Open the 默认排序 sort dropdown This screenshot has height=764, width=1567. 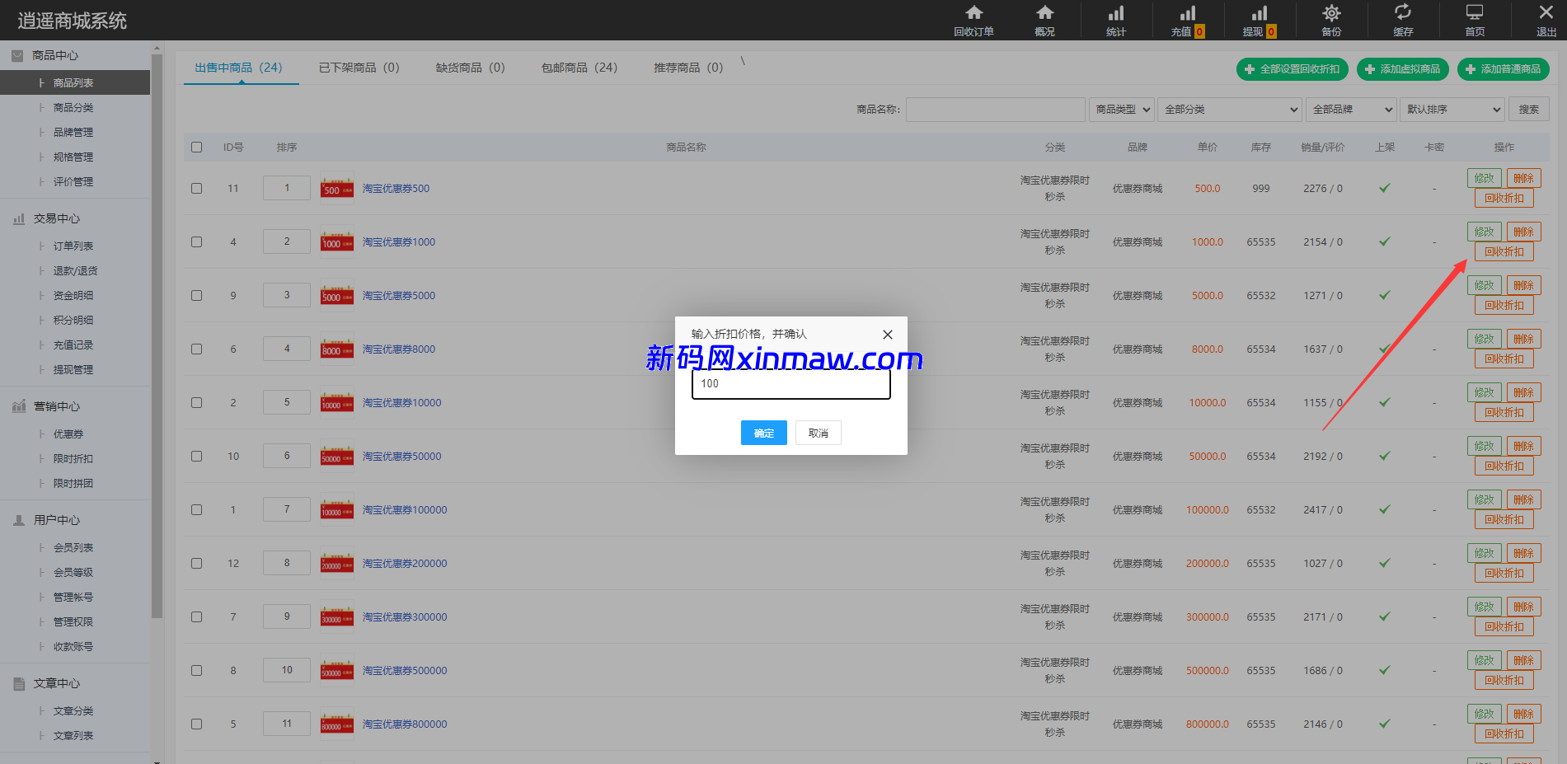[x=1452, y=110]
